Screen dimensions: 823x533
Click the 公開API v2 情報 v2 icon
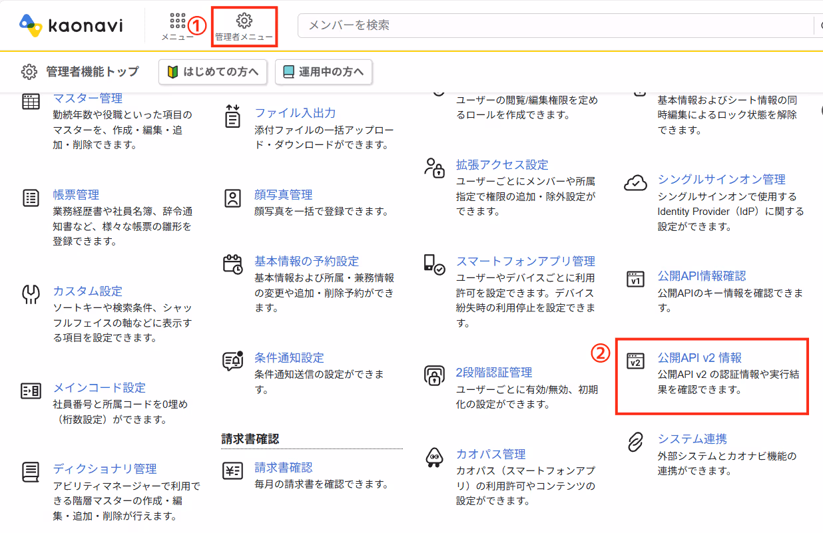(x=635, y=361)
